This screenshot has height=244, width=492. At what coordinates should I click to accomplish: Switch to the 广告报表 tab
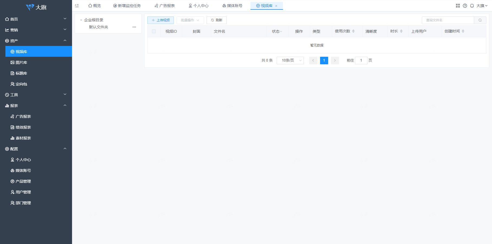[165, 6]
